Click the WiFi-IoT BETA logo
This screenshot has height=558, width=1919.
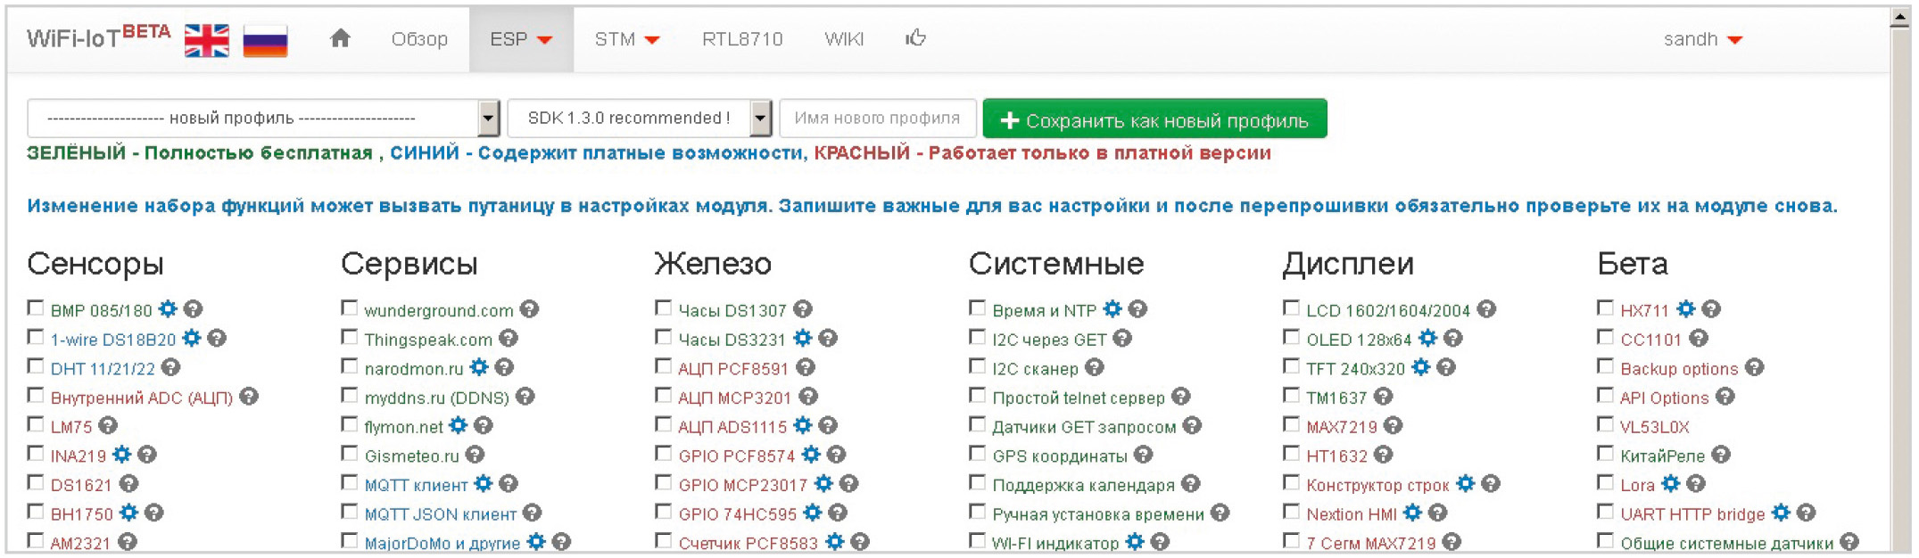[x=98, y=37]
